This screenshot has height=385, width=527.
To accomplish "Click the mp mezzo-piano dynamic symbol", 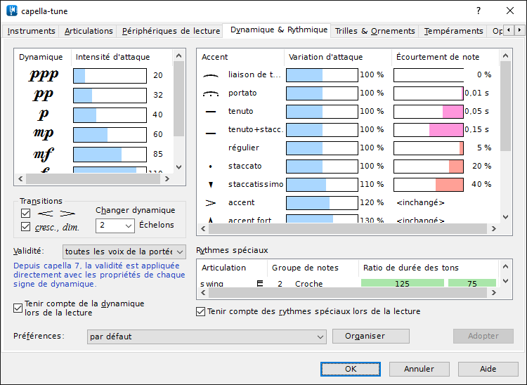I will click(x=44, y=134).
